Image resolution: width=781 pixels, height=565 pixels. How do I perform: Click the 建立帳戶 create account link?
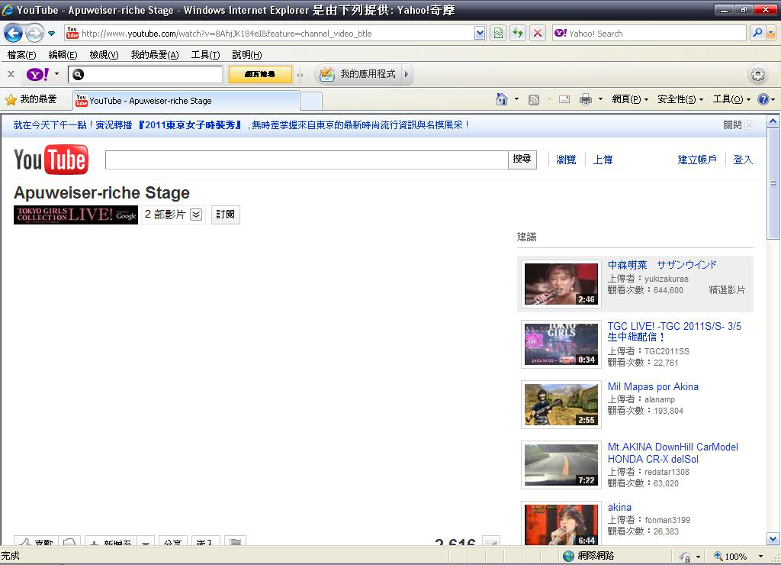[x=697, y=160]
